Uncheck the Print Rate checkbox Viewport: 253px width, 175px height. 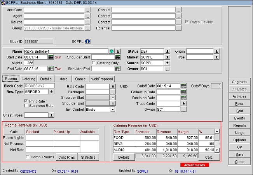tap(26, 101)
